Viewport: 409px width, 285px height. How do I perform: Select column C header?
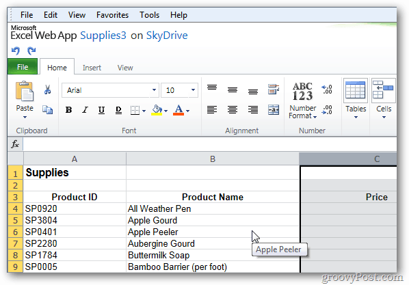tap(348, 159)
